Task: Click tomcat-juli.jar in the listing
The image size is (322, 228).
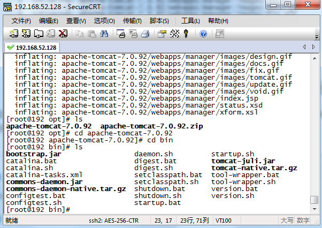Action: (243, 161)
